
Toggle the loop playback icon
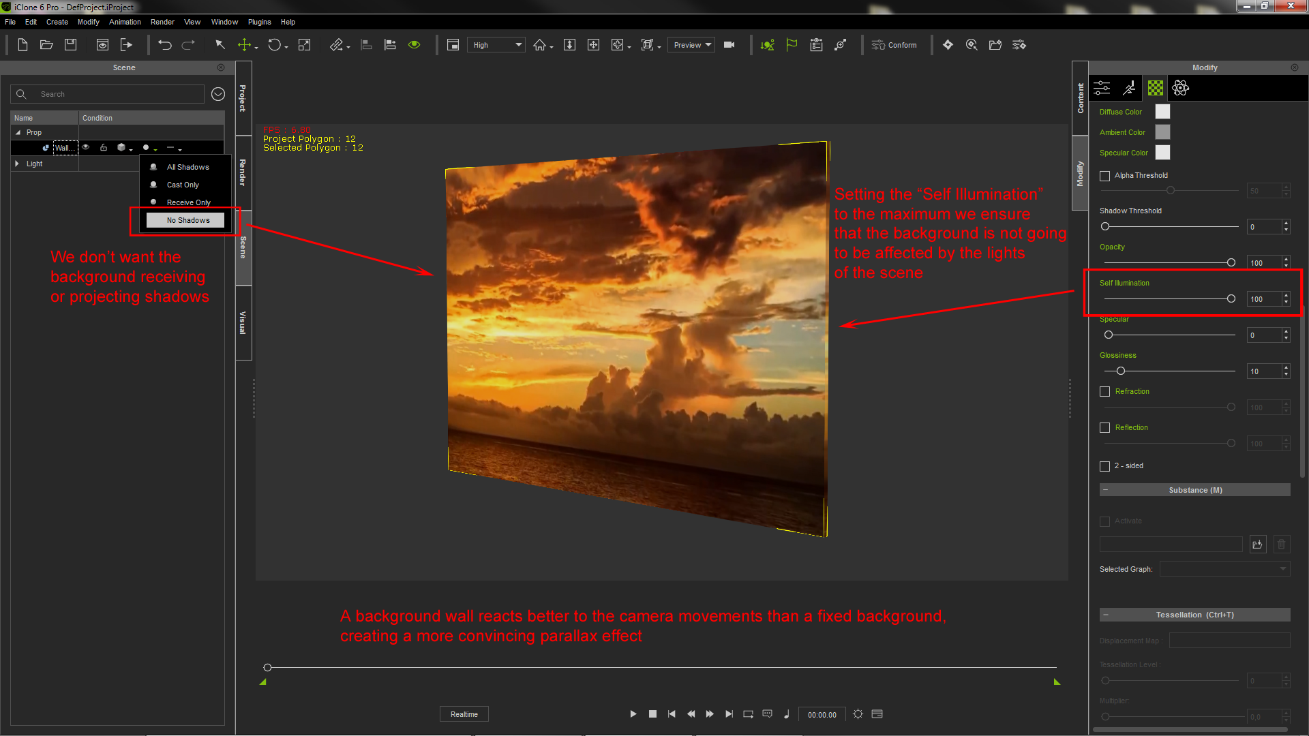tap(748, 714)
